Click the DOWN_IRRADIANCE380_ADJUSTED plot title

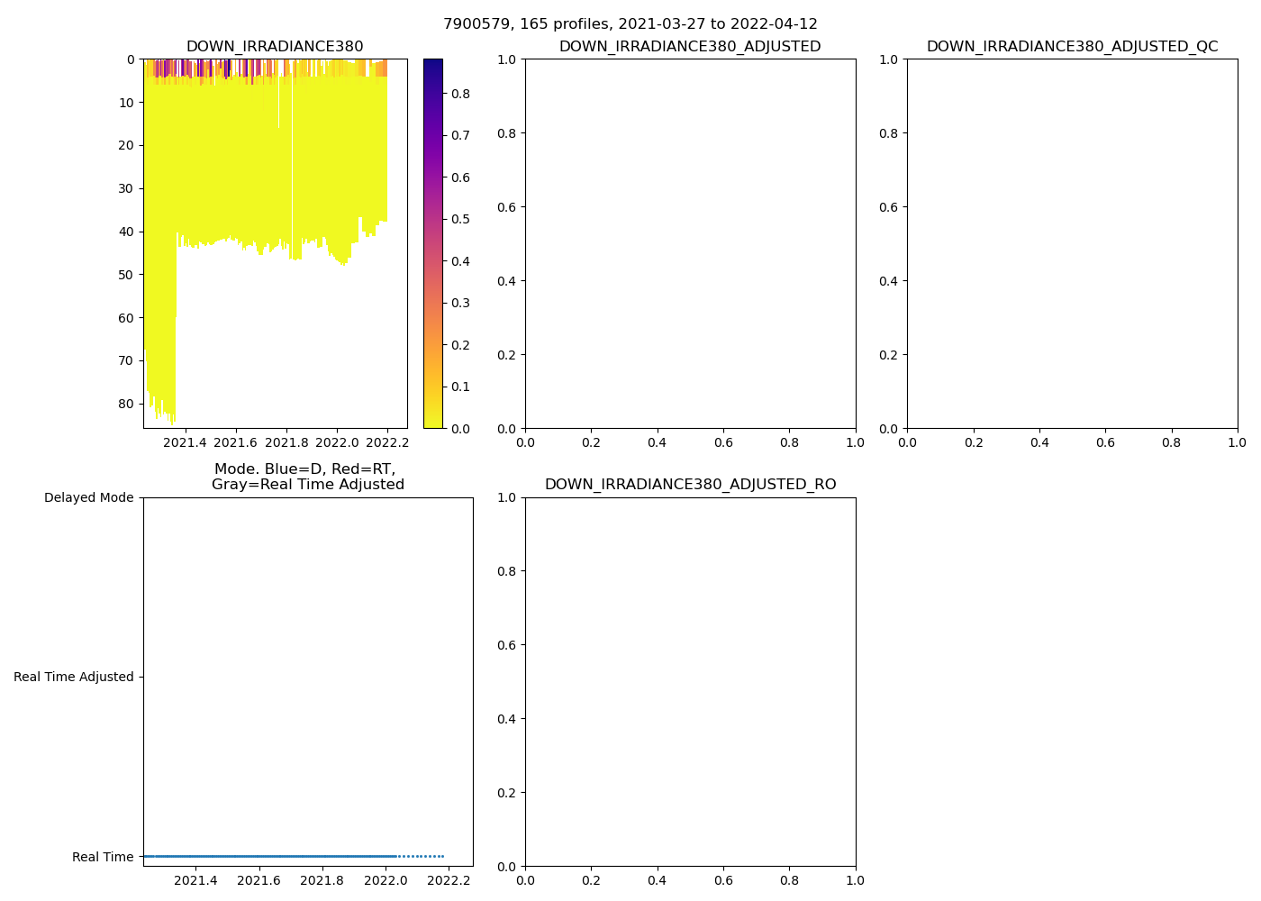pos(690,47)
